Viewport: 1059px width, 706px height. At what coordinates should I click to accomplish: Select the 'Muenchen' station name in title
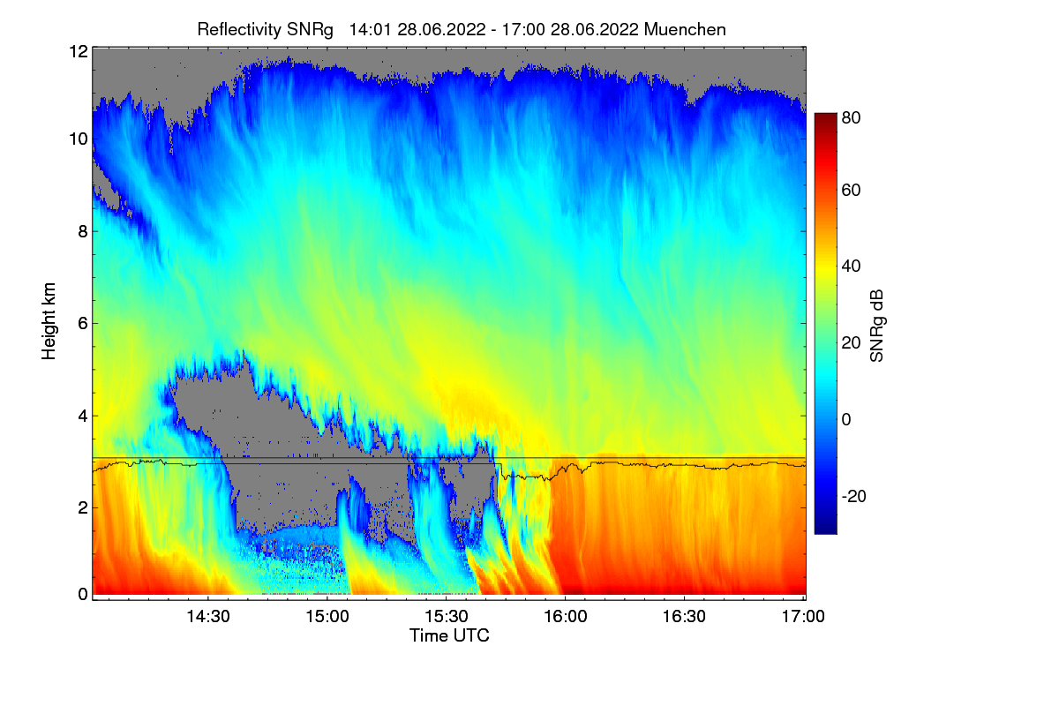pyautogui.click(x=686, y=29)
